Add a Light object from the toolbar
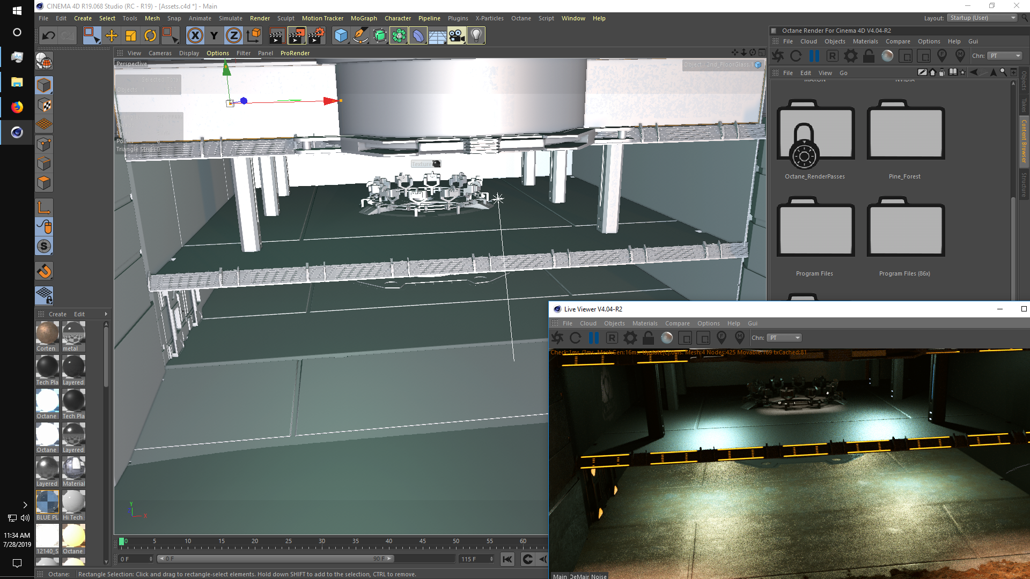Viewport: 1030px width, 579px height. (476, 36)
